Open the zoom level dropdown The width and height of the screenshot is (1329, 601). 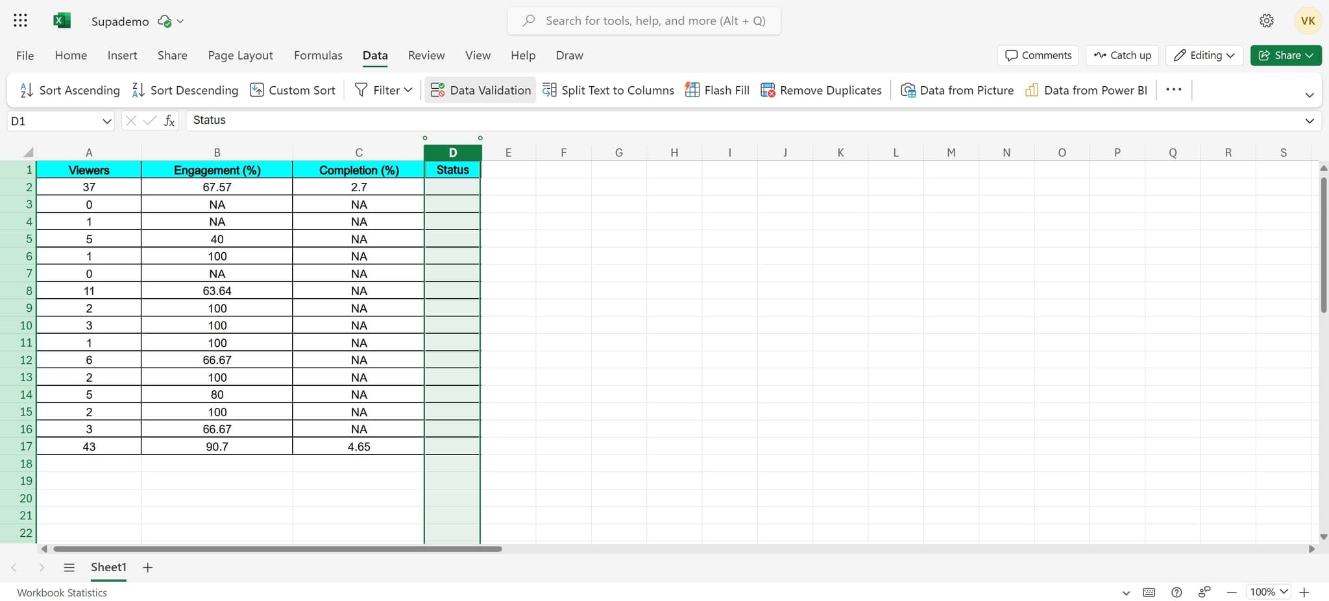(x=1267, y=592)
